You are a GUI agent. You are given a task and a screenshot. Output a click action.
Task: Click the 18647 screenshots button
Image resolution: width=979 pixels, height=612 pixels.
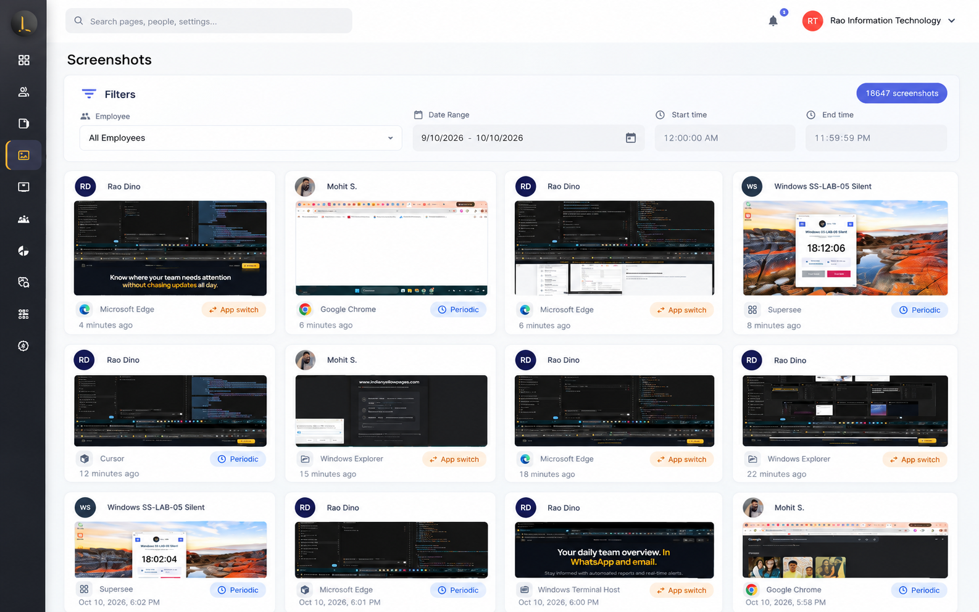(902, 93)
